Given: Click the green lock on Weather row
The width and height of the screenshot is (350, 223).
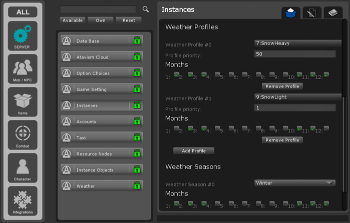Looking at the screenshot, I should pos(137,186).
